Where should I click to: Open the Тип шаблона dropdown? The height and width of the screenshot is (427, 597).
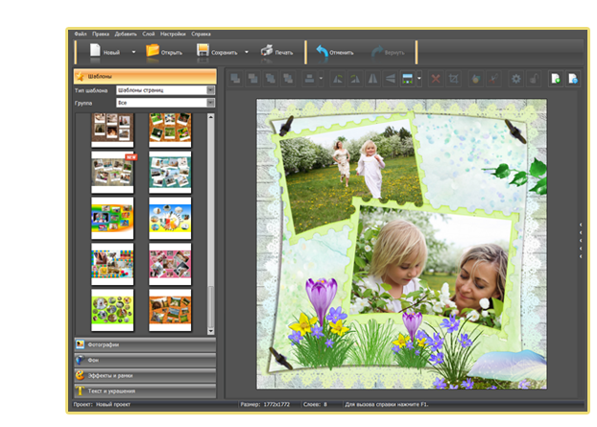click(209, 90)
